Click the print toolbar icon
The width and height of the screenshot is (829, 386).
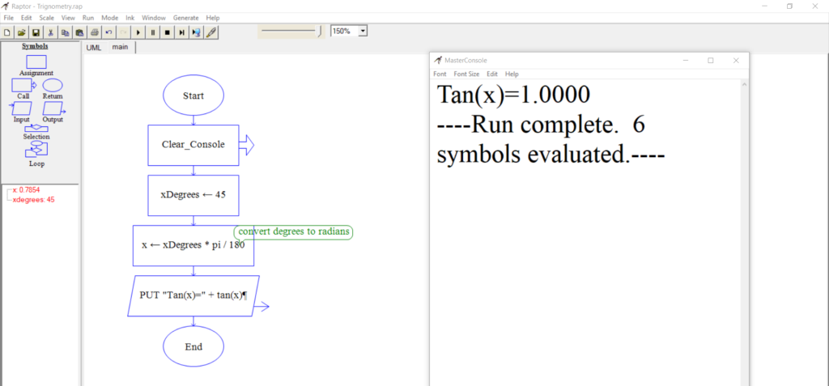point(94,32)
